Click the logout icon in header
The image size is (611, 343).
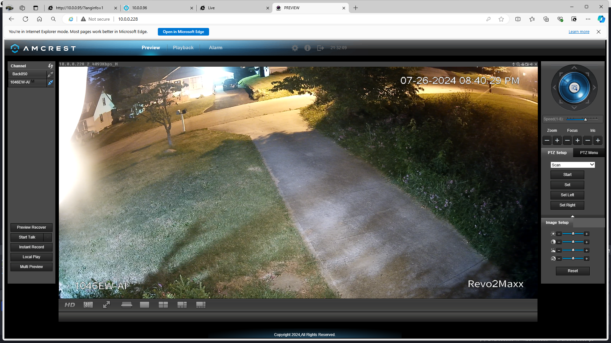320,48
